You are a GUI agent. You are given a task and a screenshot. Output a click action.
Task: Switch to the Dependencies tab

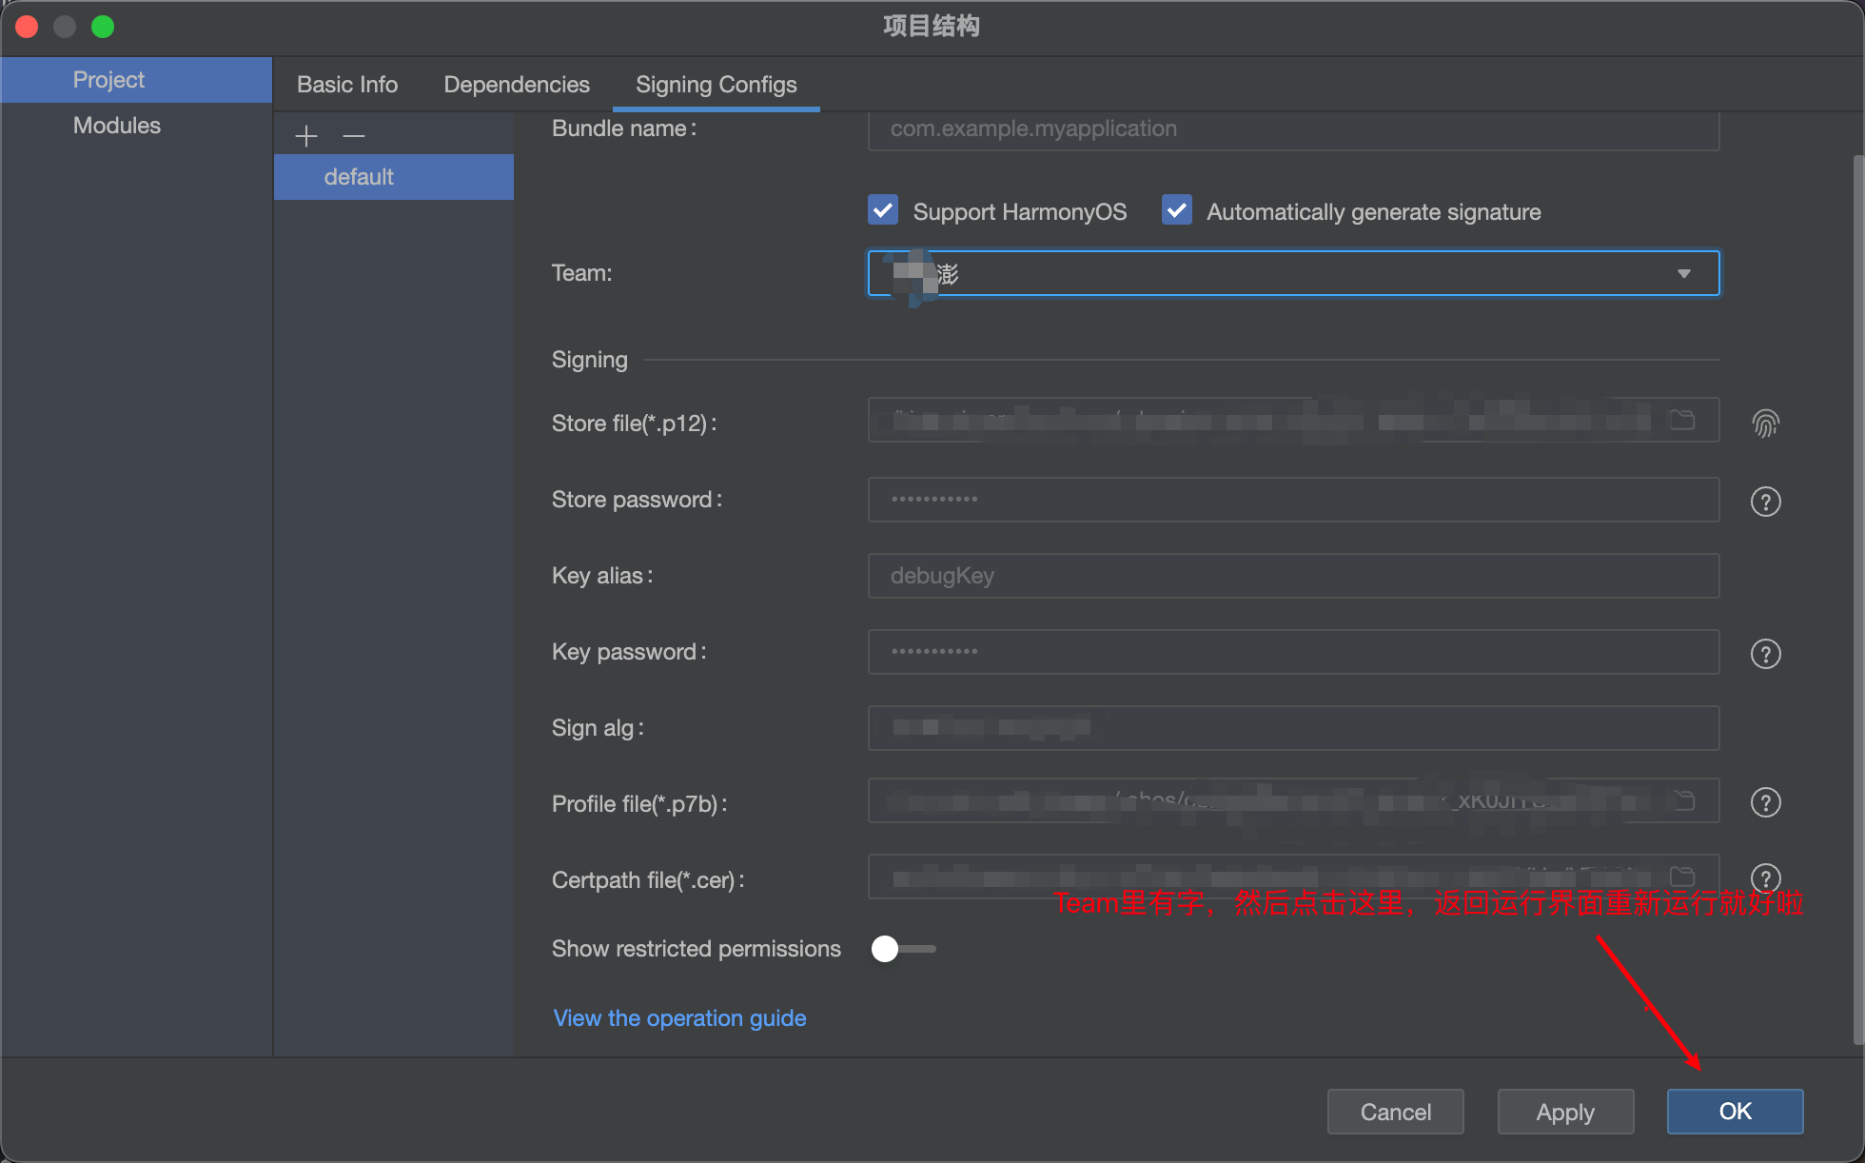pyautogui.click(x=516, y=84)
